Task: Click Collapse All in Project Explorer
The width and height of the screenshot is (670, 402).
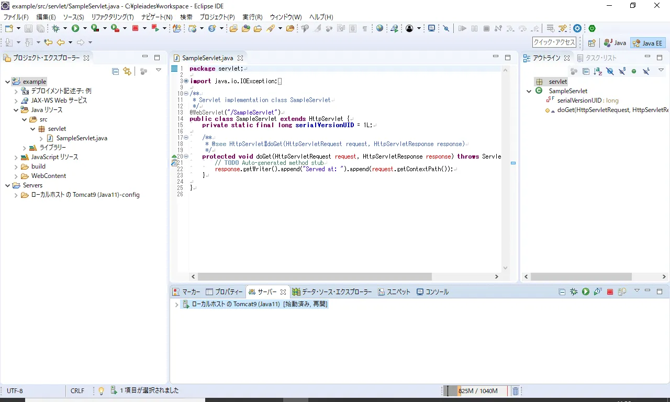Action: click(x=116, y=71)
